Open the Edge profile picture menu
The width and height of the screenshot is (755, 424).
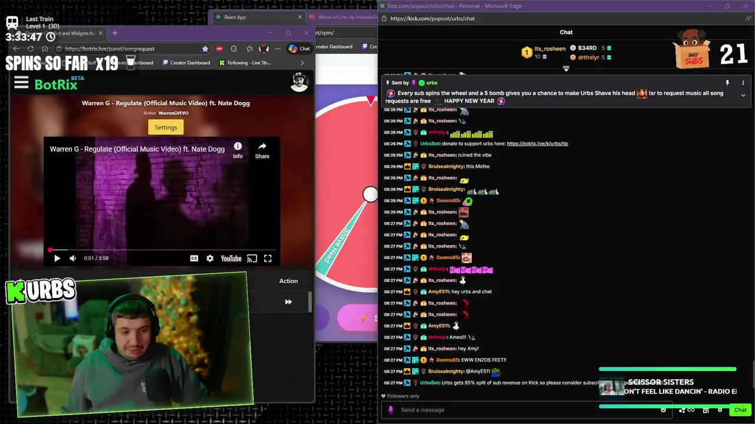click(x=264, y=49)
